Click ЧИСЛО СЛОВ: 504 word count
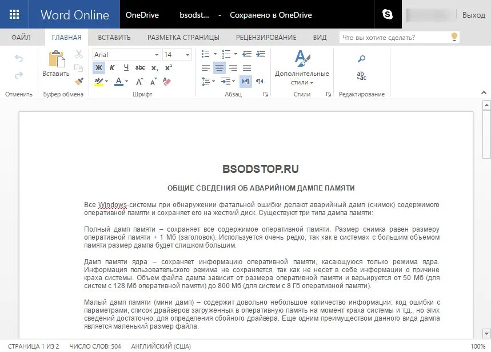Viewport: 491px width, 352px height. (x=95, y=346)
